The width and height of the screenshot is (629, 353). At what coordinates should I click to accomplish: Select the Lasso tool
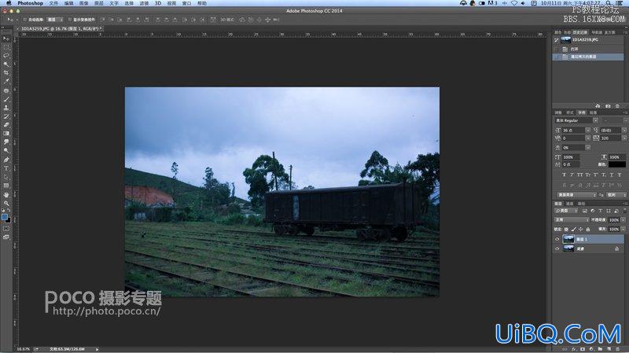(x=6, y=56)
